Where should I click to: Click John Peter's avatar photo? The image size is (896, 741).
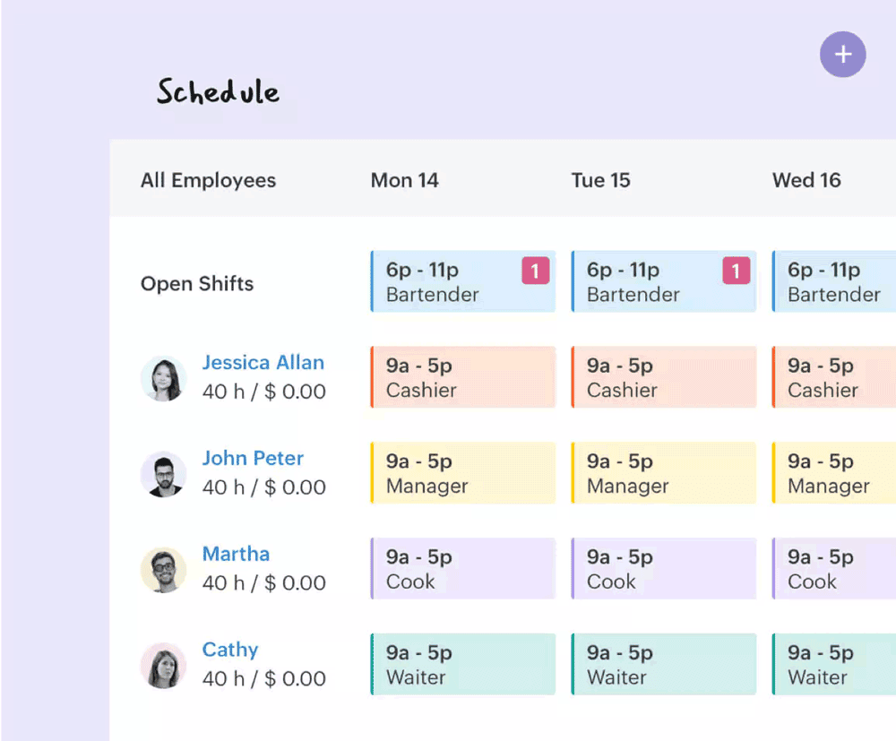tap(163, 474)
